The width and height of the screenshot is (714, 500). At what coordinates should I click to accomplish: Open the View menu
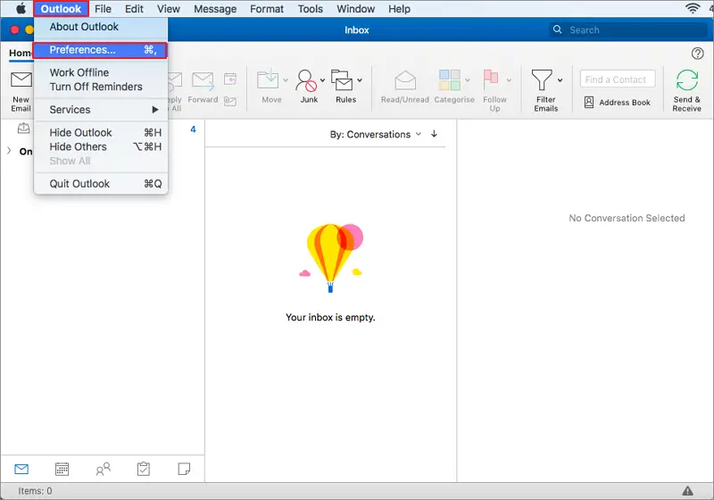(169, 9)
